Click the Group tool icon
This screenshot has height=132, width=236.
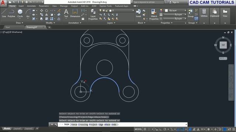click(x=191, y=13)
